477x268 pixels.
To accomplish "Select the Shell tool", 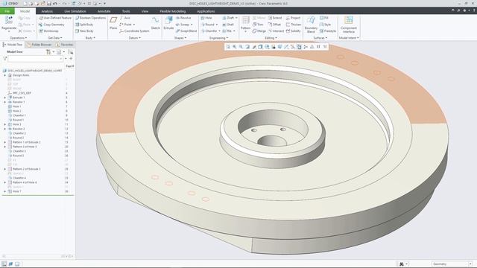I will (x=228, y=25).
